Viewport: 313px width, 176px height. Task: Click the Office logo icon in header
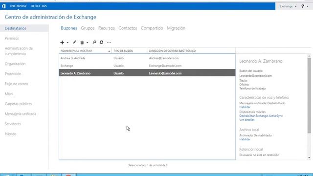click(3, 6)
